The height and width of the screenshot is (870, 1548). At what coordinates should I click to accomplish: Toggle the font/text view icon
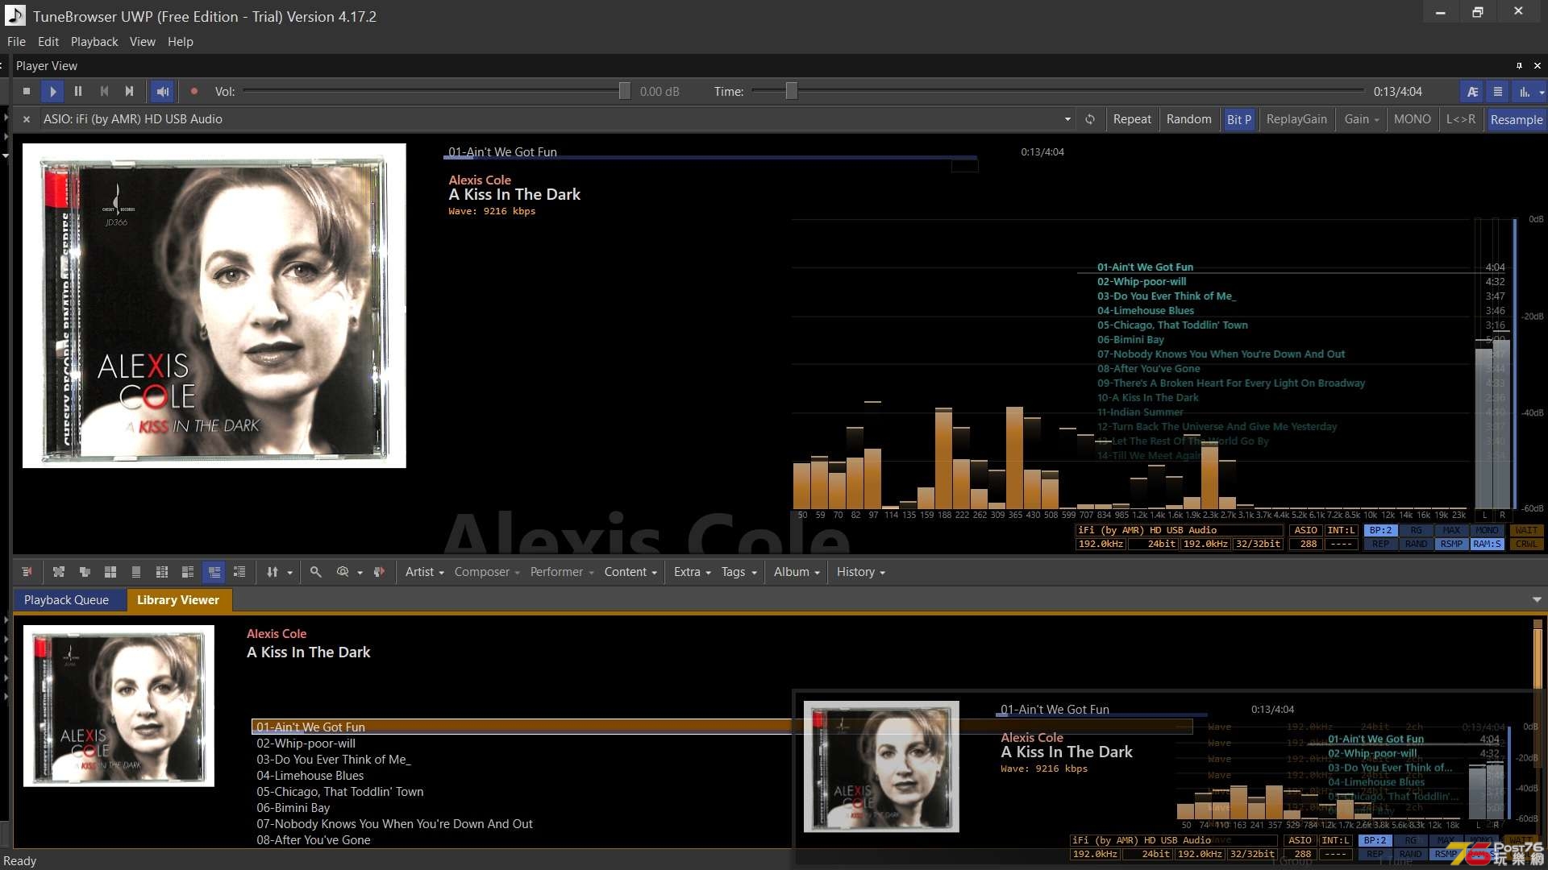click(1472, 92)
